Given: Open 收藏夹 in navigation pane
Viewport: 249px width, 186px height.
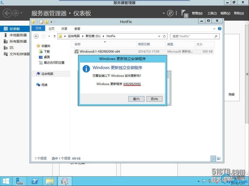Looking at the screenshot, I should coord(46,46).
